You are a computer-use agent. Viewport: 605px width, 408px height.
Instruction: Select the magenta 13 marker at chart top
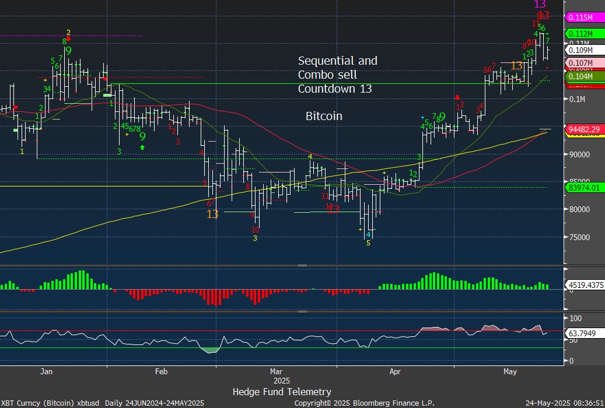540,4
